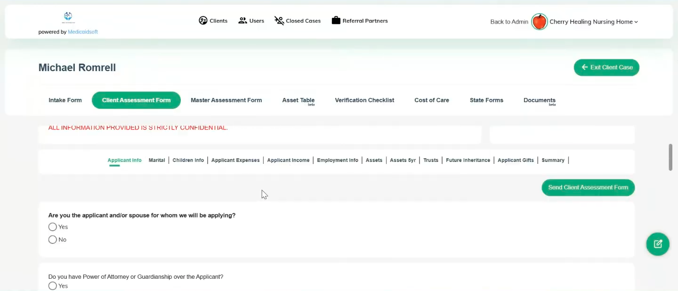Click the Back to Admin link
678x291 pixels.
pyautogui.click(x=509, y=22)
